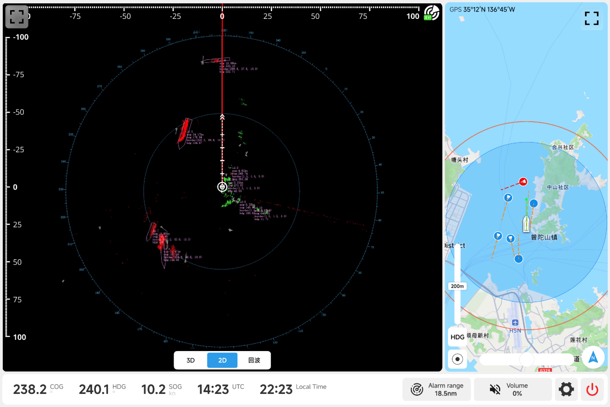This screenshot has width=610, height=407.
Task: Click the north compass arrow on map
Action: pyautogui.click(x=593, y=358)
